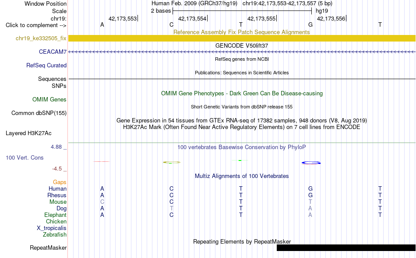Viewport: 416px width, 258px height.
Task: Select the Rhesus species row label
Action: point(57,195)
